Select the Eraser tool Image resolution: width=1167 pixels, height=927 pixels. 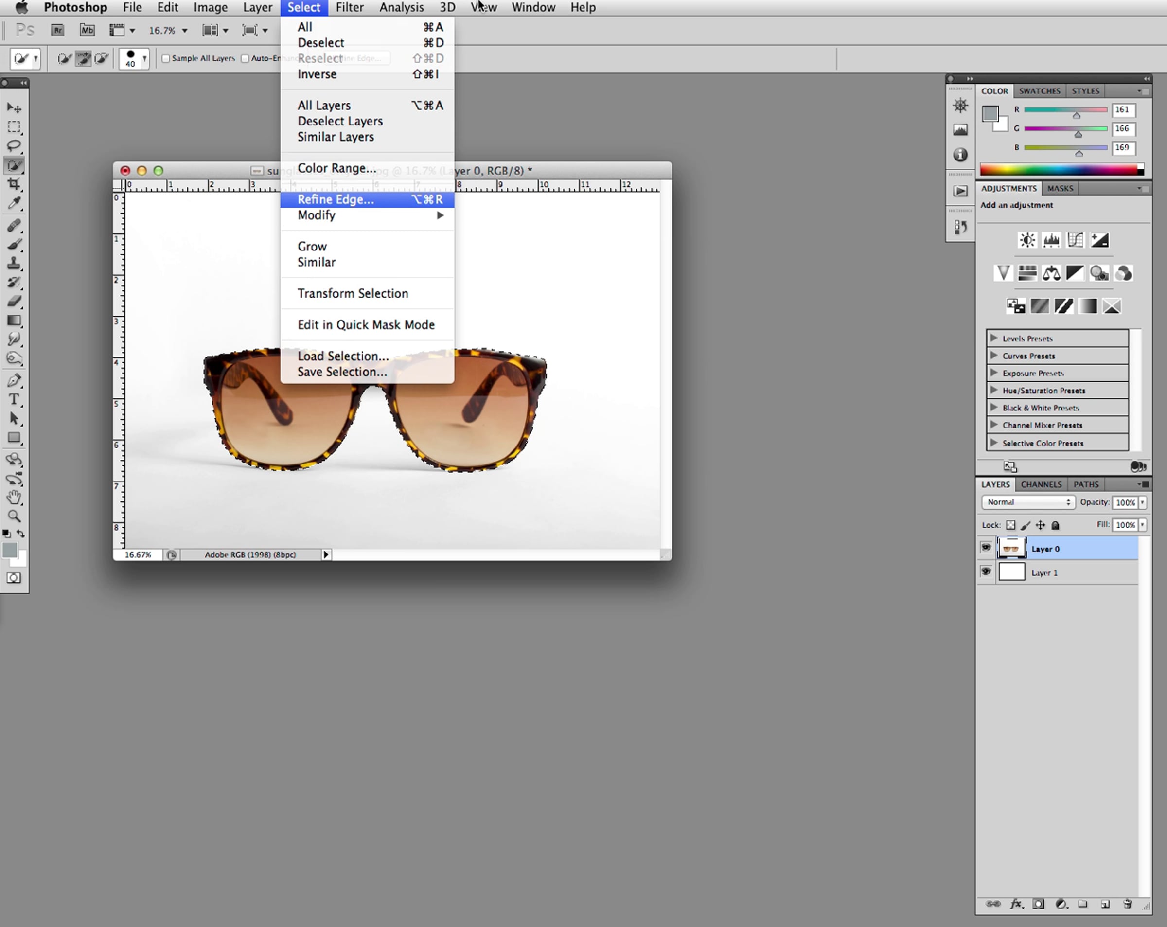pos(14,301)
